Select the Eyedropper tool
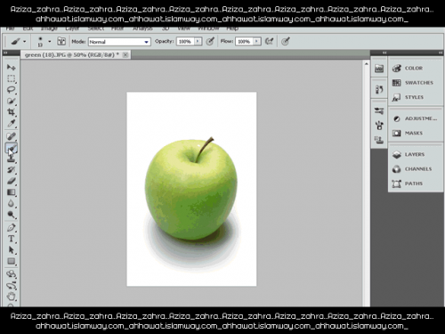445x334 pixels. tap(12, 123)
